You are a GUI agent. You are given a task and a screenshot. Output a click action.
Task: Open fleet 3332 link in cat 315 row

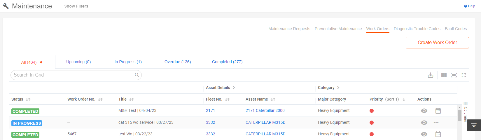(x=210, y=122)
